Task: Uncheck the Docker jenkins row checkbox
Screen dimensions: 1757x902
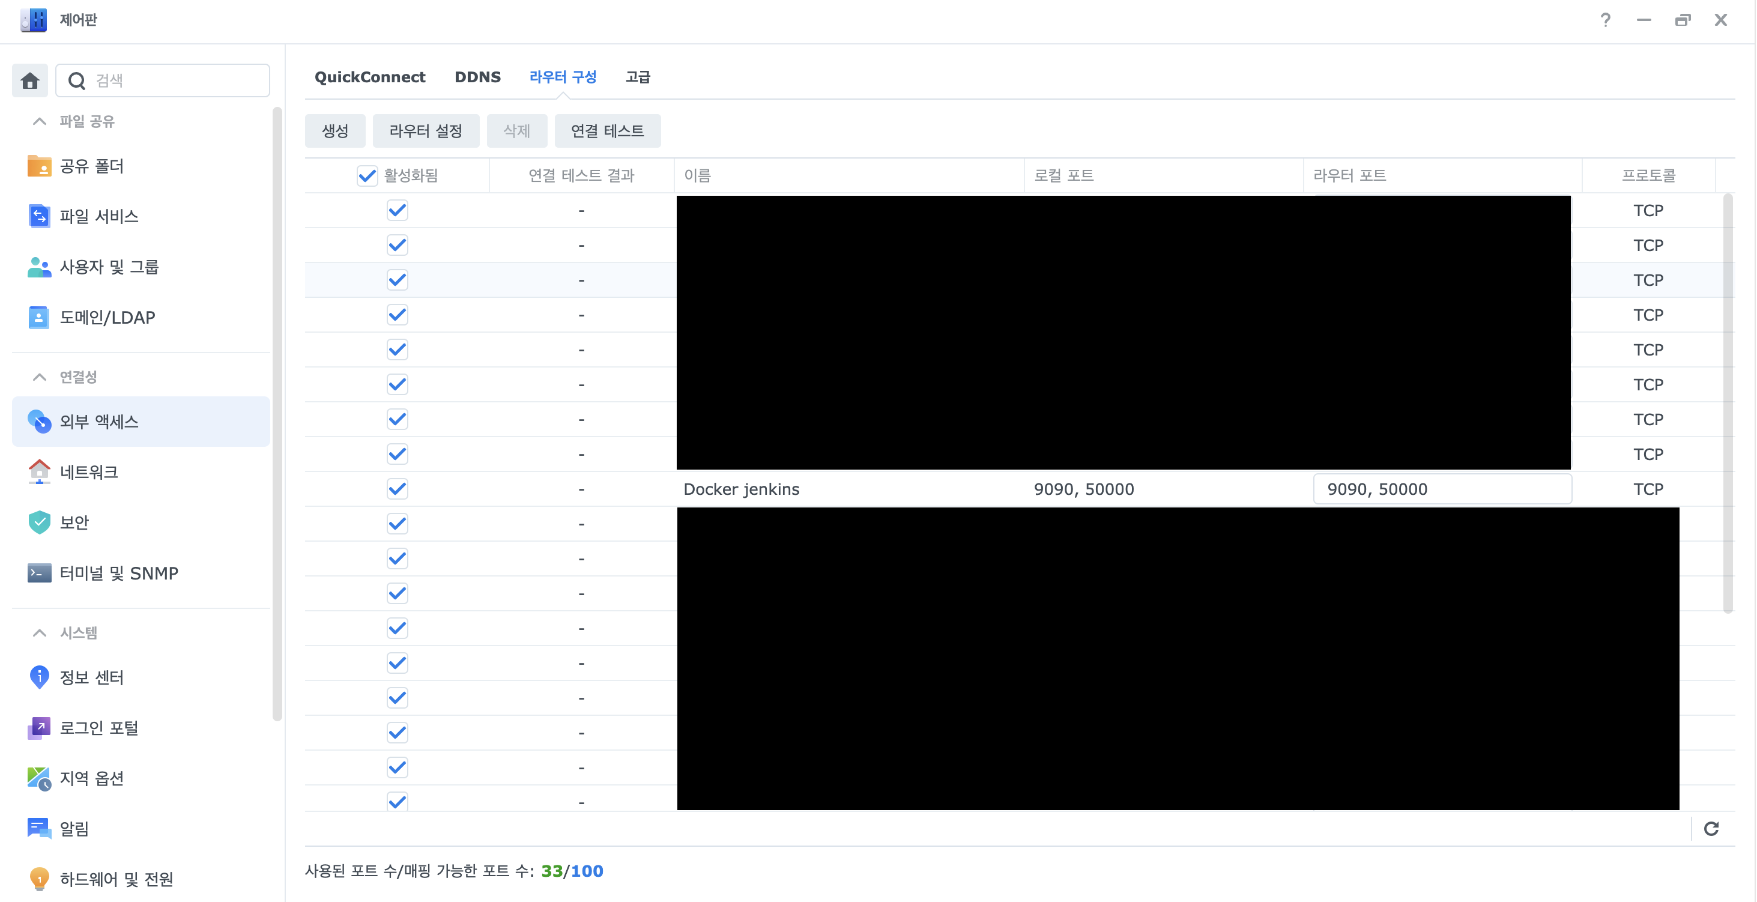Action: tap(397, 488)
